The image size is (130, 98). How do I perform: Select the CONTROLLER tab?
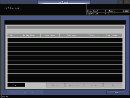coord(64,2)
